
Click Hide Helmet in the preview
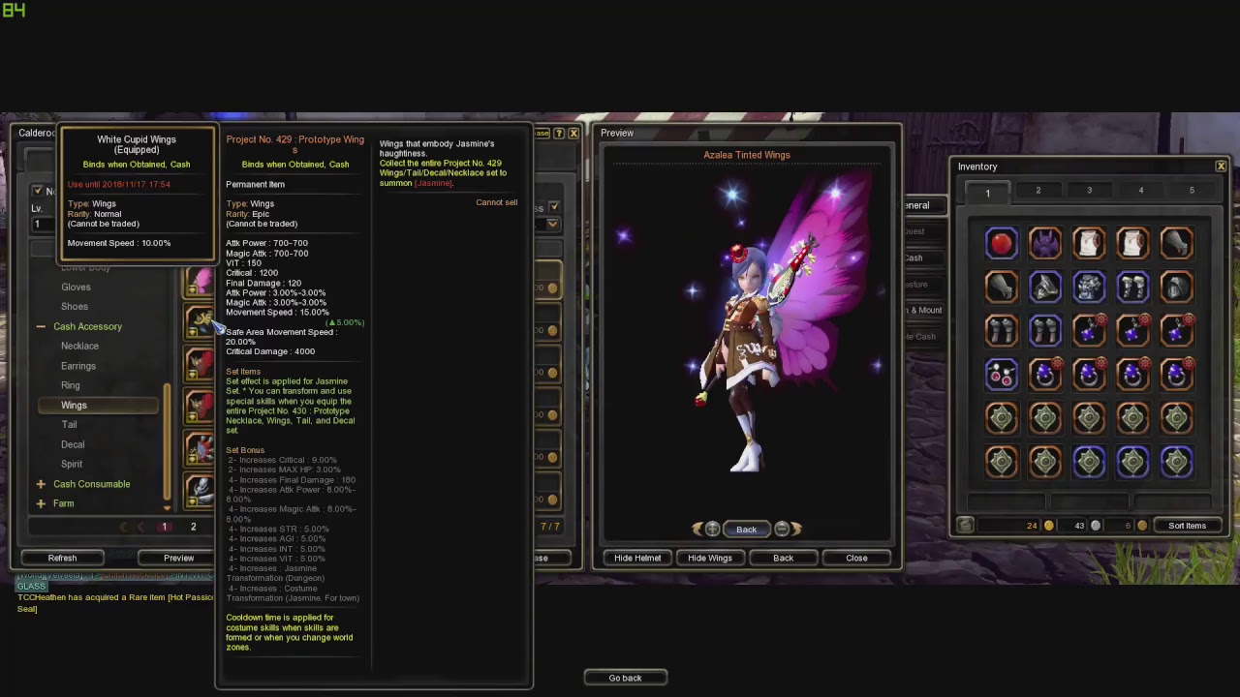pos(637,558)
